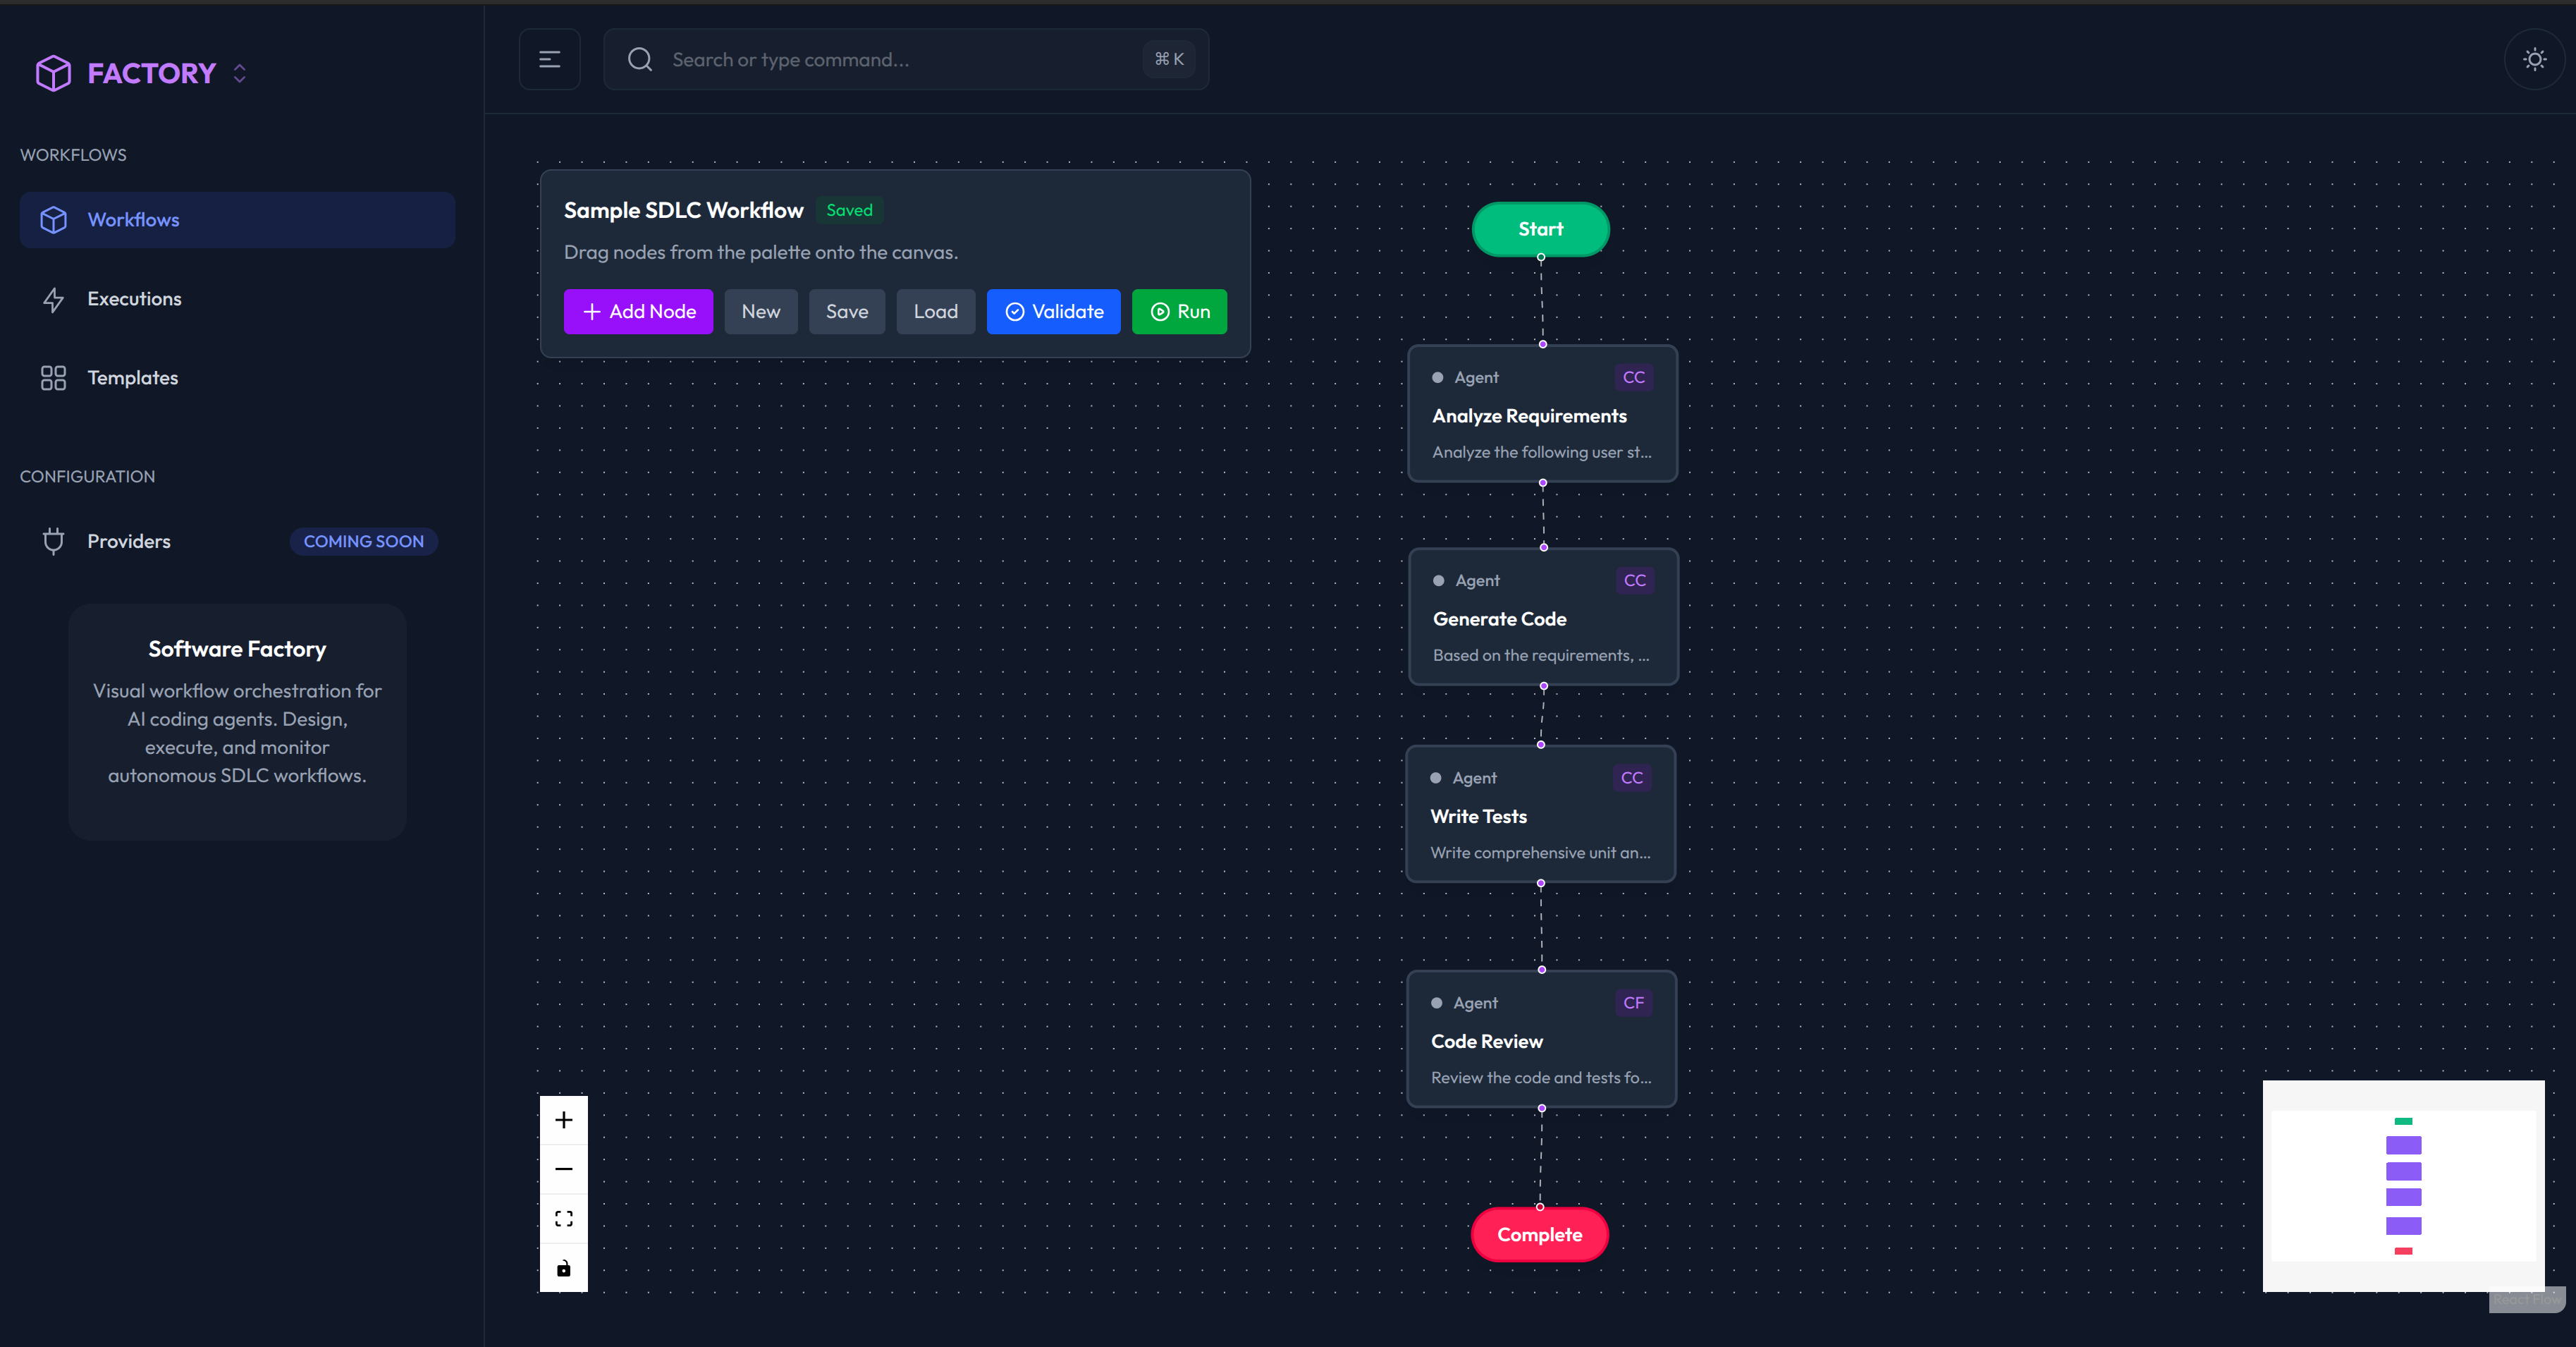The height and width of the screenshot is (1347, 2576).
Task: Click the Providers plug icon
Action: point(53,541)
